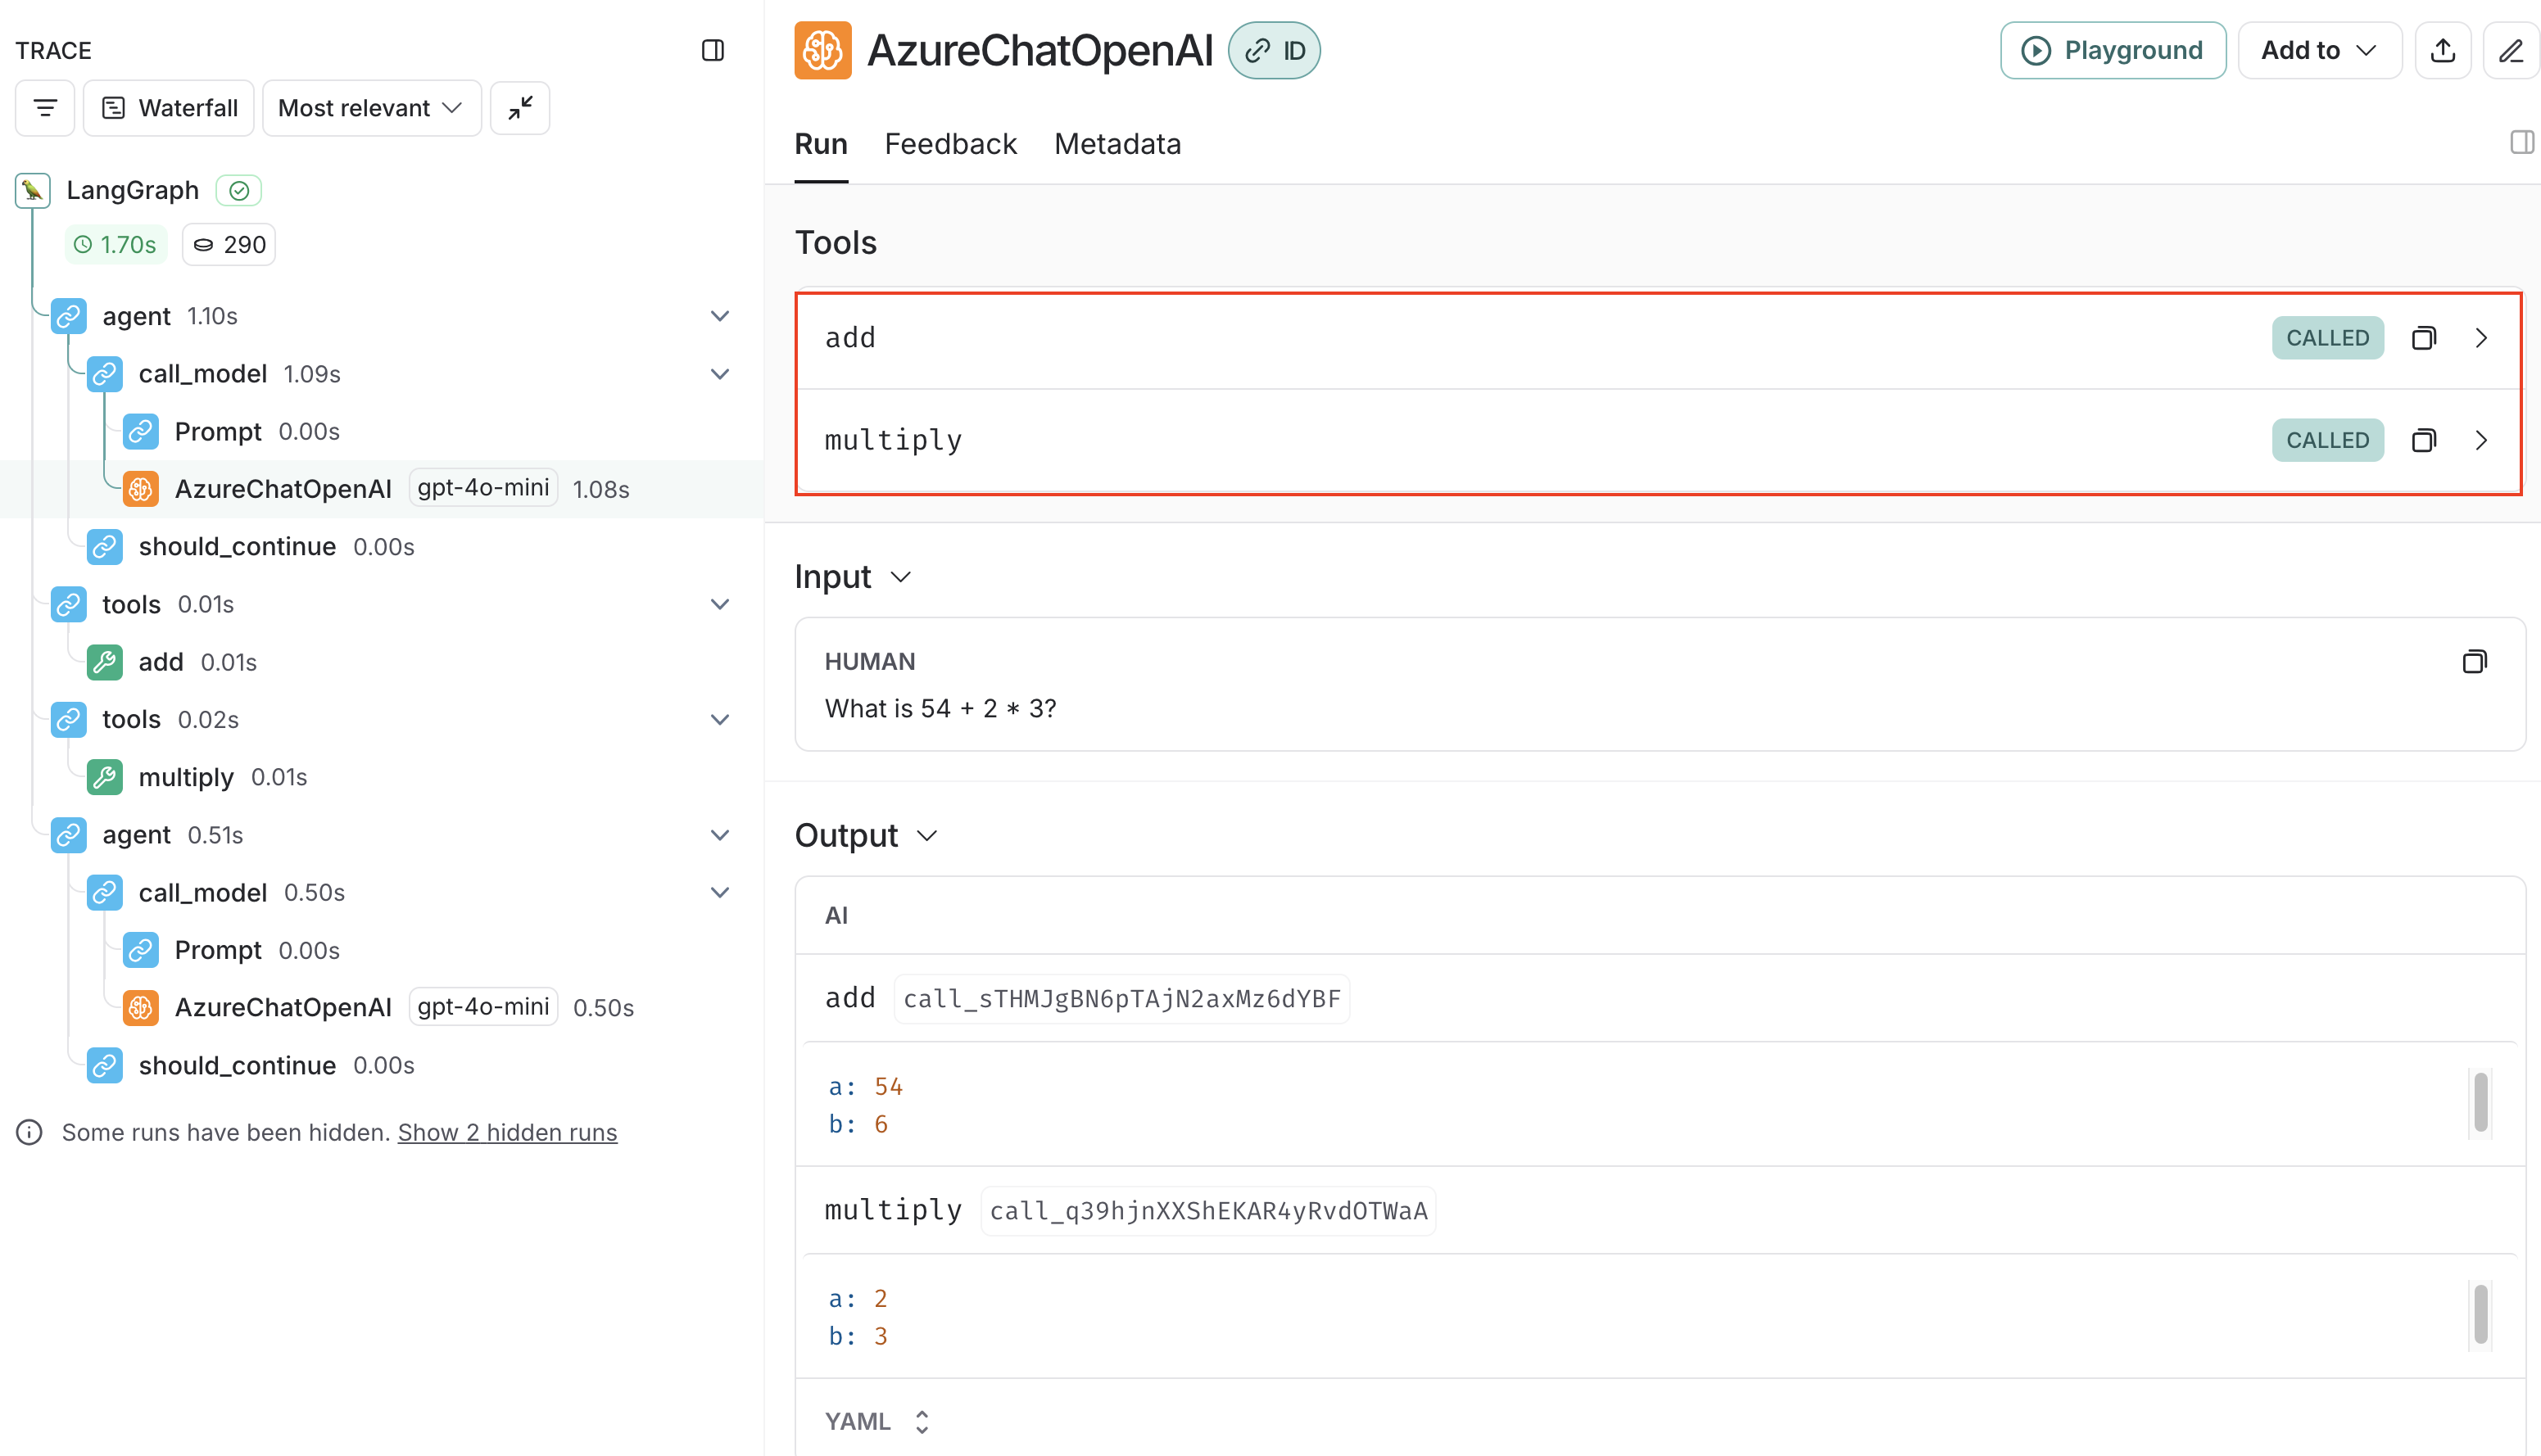Click the 290 token count badge

228,243
